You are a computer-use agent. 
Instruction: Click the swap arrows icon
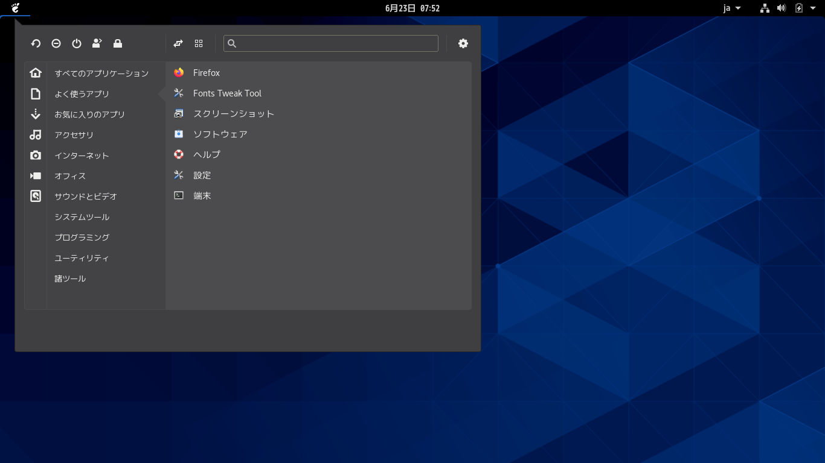(178, 43)
